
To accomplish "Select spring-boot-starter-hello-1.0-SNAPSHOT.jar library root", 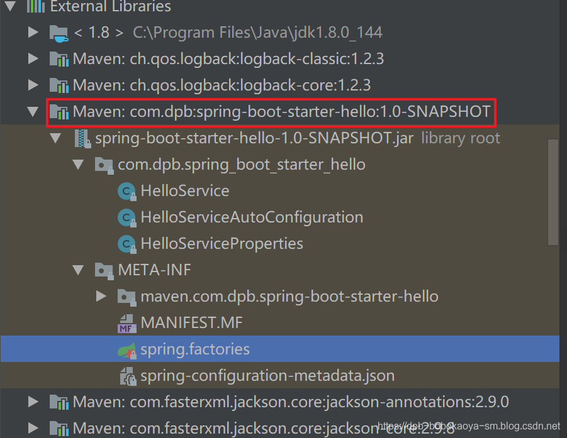I will [x=297, y=138].
